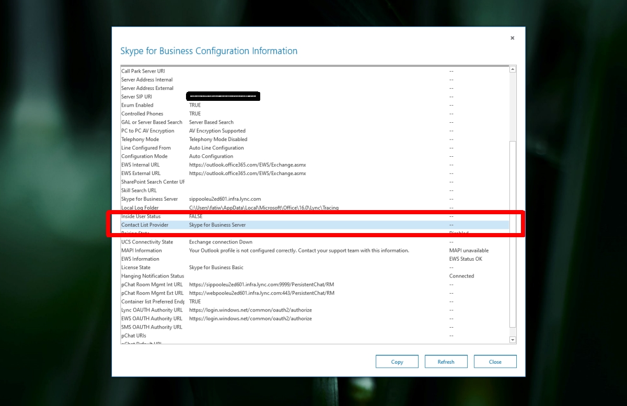627x406 pixels.
Task: Select SharePoint Search Center row
Action: point(315,182)
